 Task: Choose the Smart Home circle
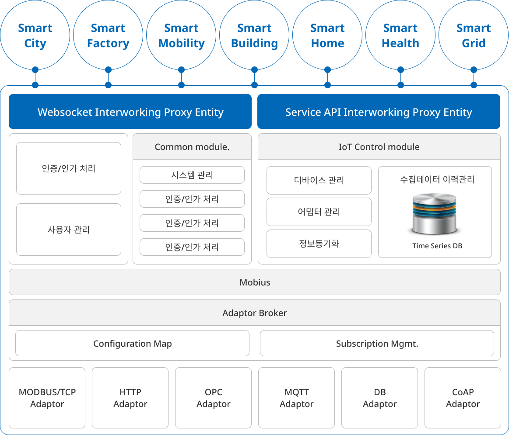[327, 35]
